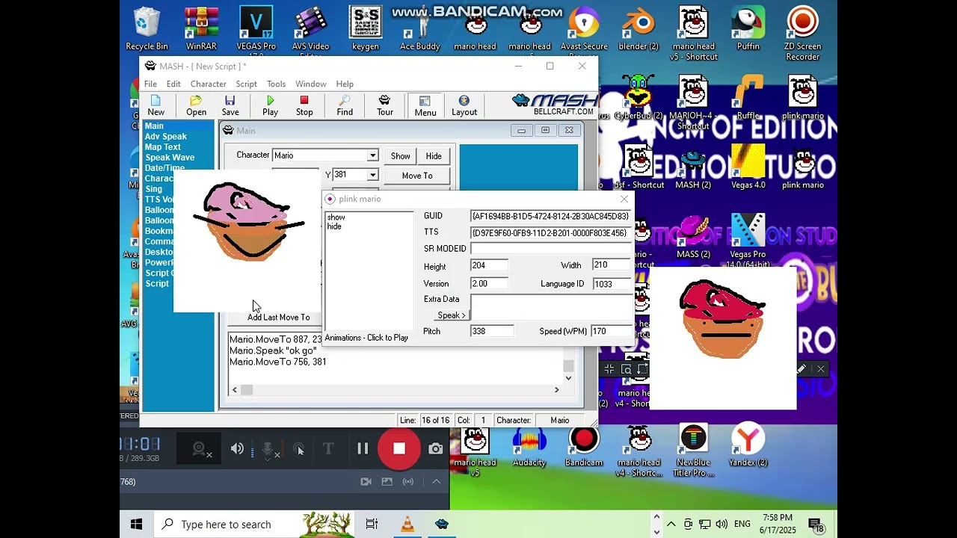Click the Hide button in Main panel
The width and height of the screenshot is (957, 538).
tap(434, 156)
